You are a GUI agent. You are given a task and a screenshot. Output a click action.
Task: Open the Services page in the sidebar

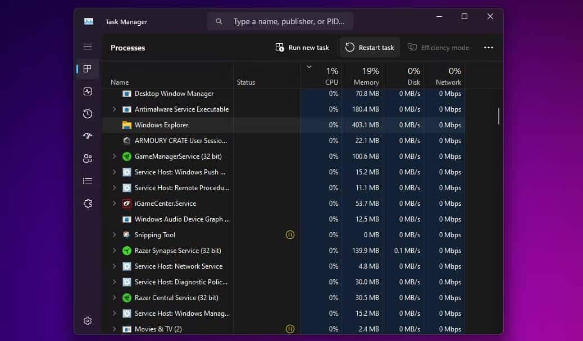[88, 203]
